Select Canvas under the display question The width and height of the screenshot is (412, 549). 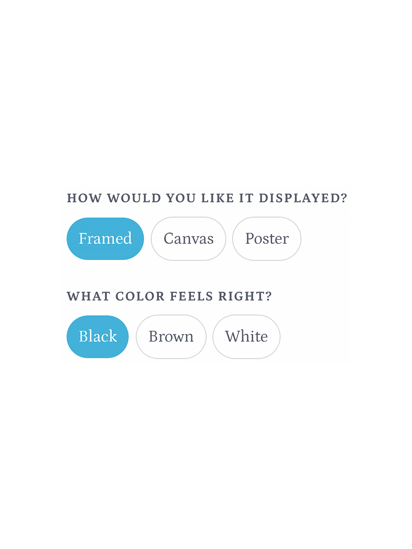[x=188, y=238]
